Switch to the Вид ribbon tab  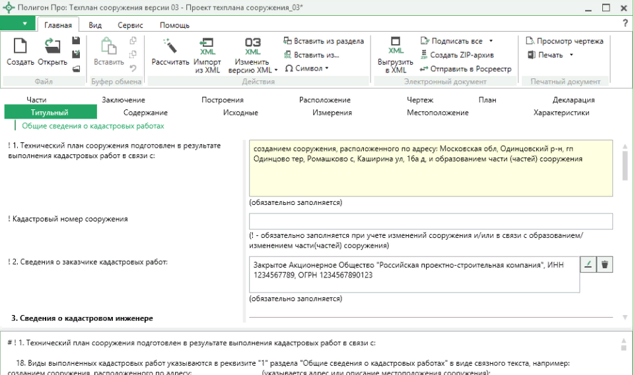(95, 25)
